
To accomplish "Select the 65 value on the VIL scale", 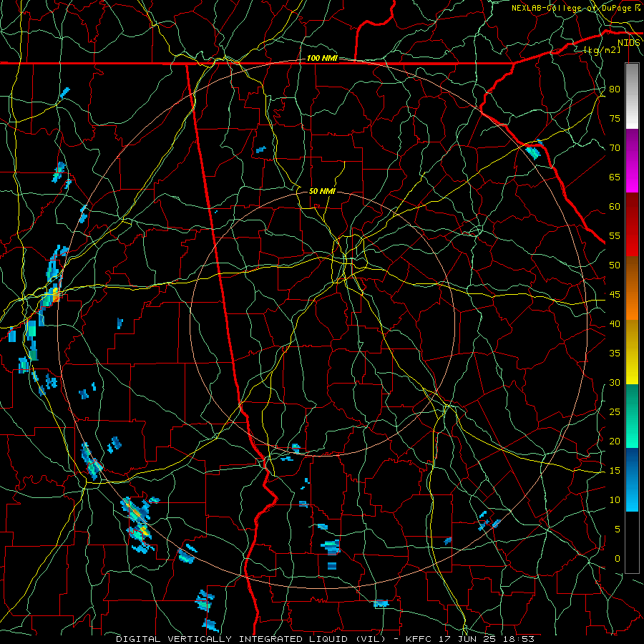I will (x=615, y=177).
